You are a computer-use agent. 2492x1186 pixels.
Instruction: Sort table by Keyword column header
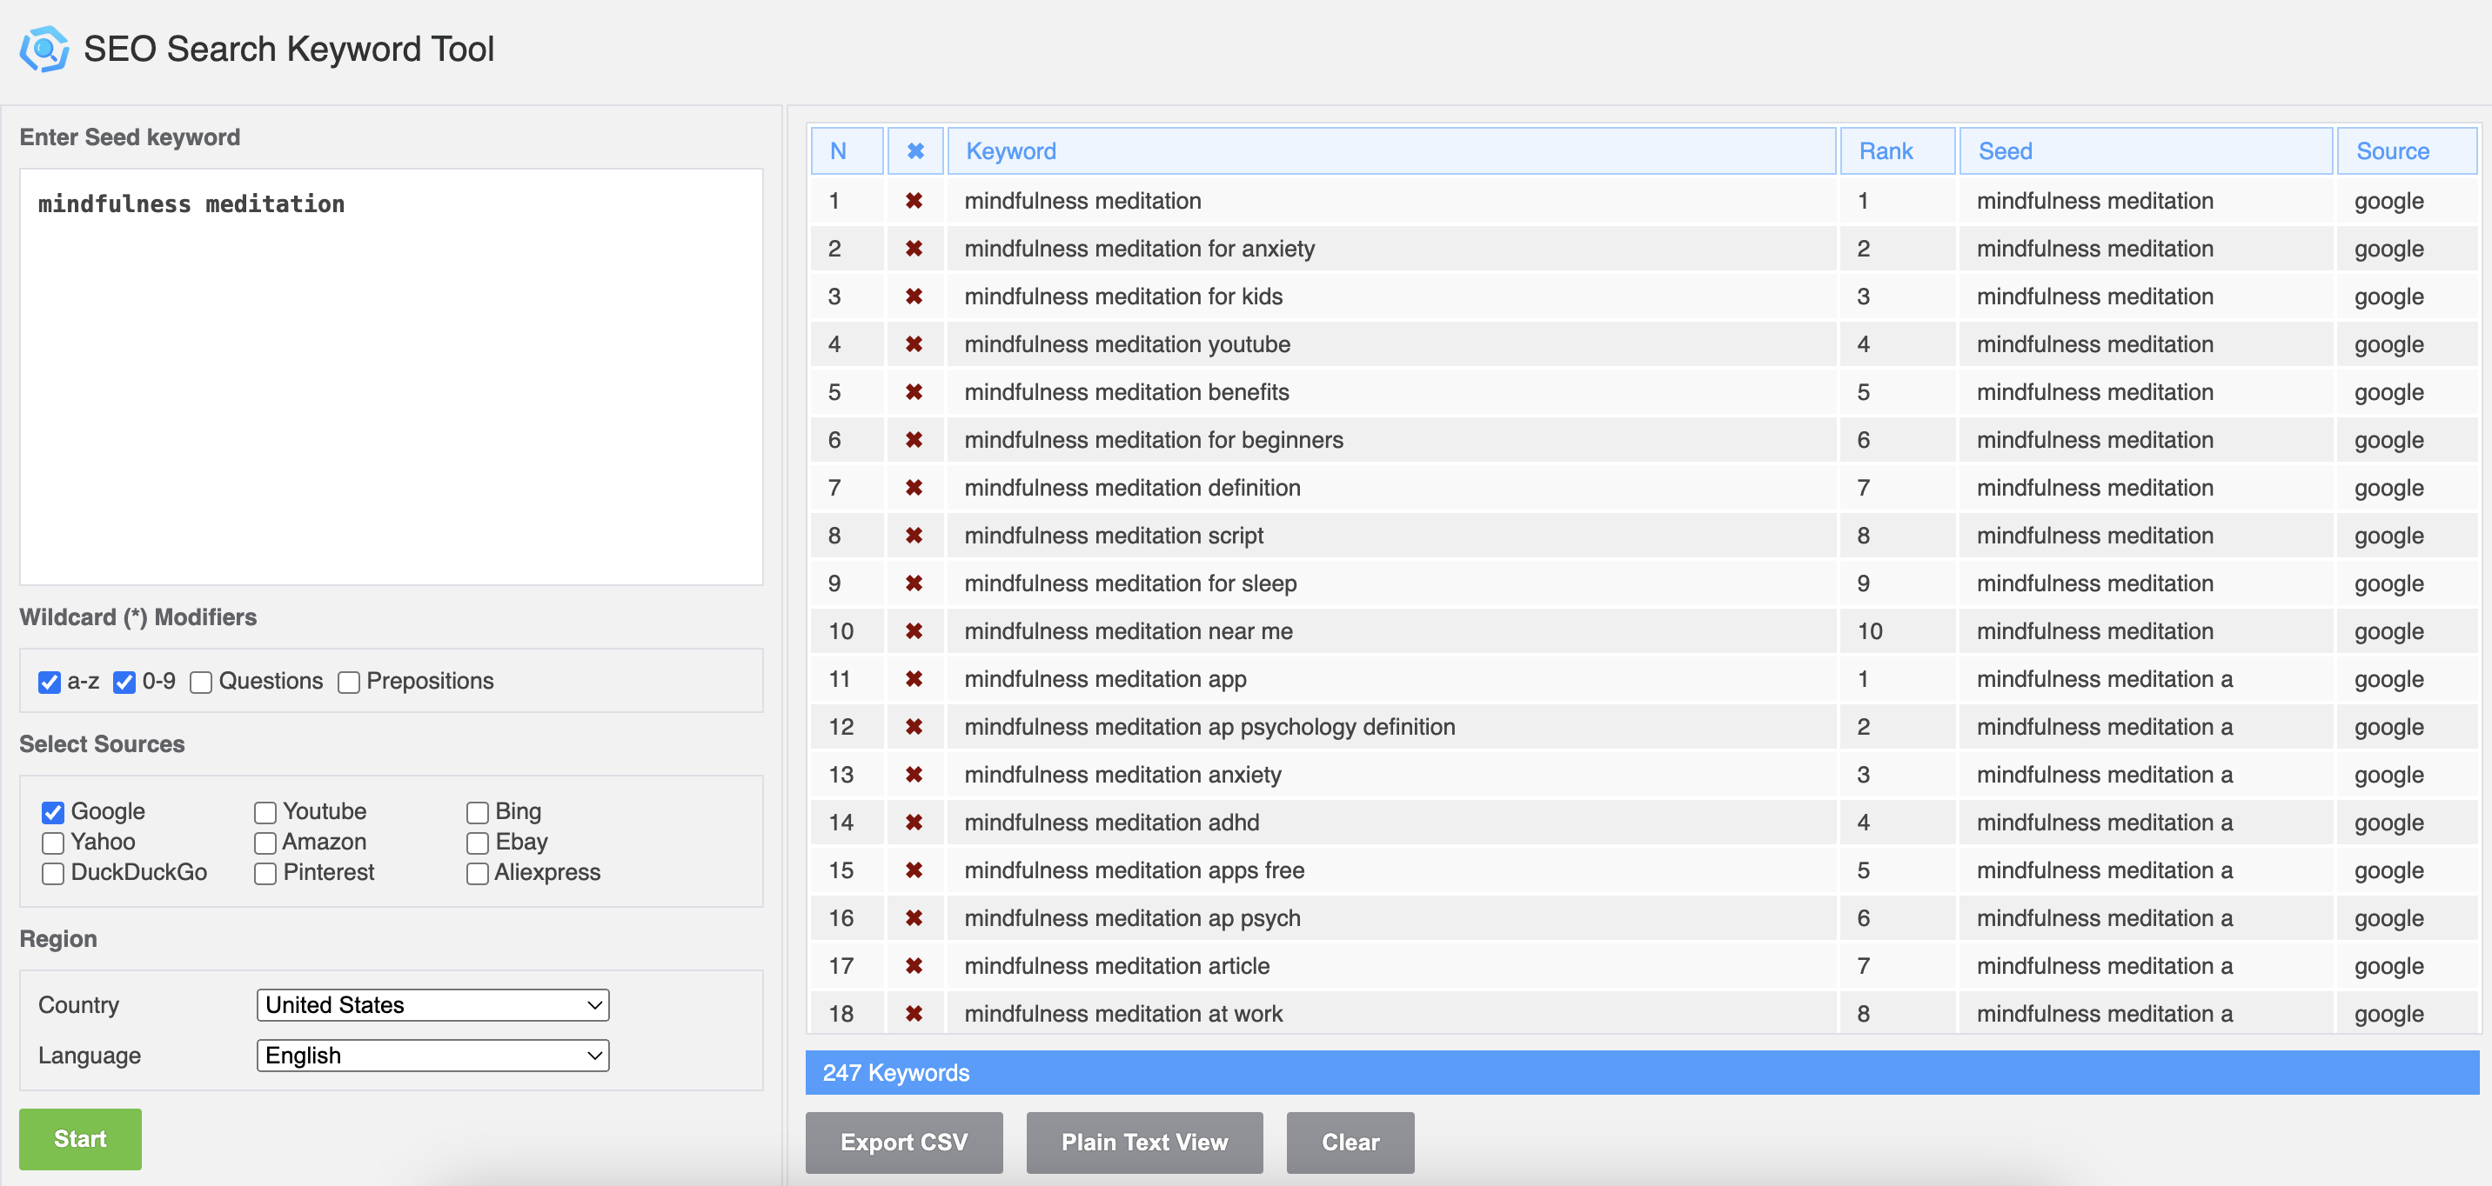pyautogui.click(x=1391, y=150)
